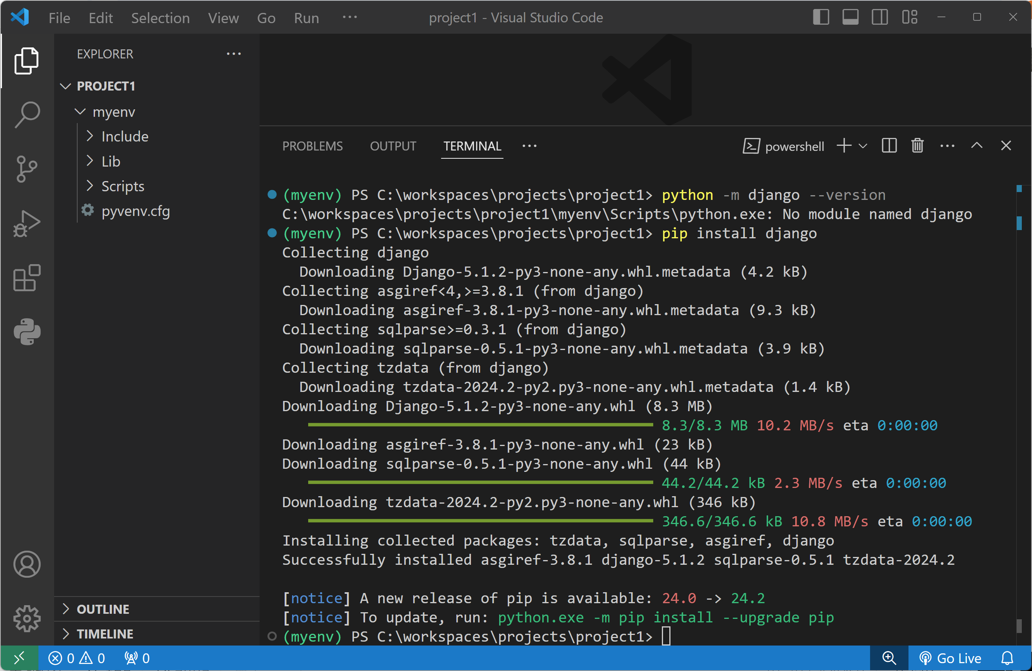This screenshot has width=1032, height=671.
Task: Expand the OUTLINE section
Action: pyautogui.click(x=103, y=609)
